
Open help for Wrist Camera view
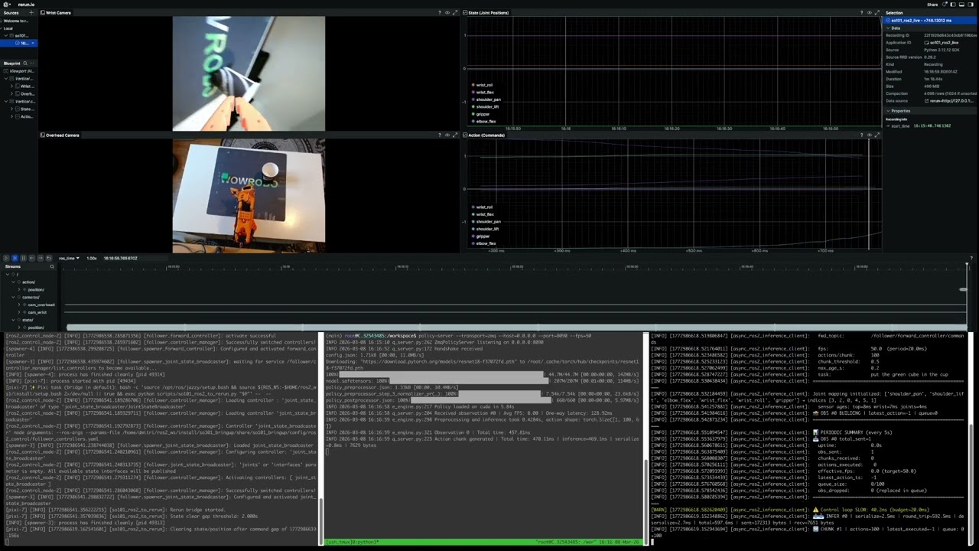pos(440,12)
